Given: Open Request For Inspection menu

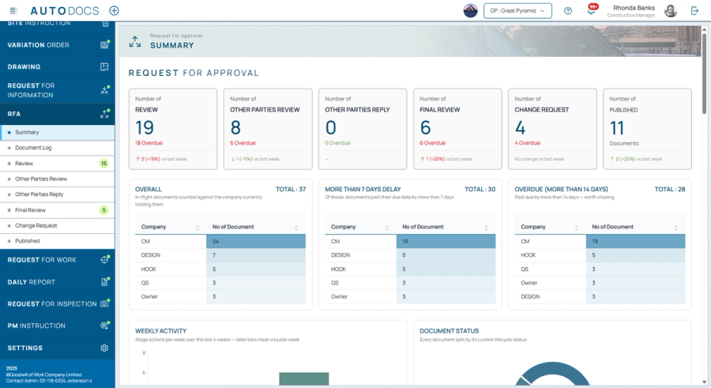Looking at the screenshot, I should (x=57, y=303).
